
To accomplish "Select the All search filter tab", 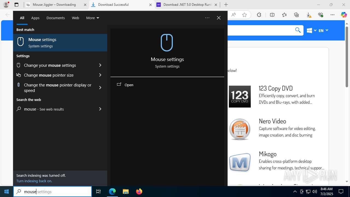I will point(22,18).
